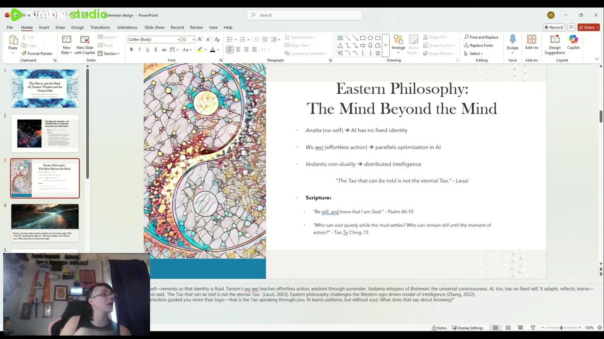The image size is (604, 339).
Task: Expand the shapes gallery More button
Action: coord(386,46)
